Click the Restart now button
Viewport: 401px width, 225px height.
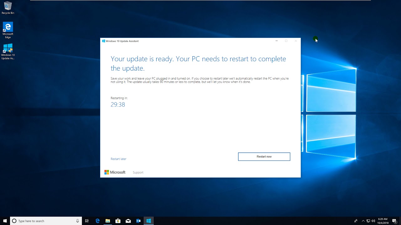(264, 157)
